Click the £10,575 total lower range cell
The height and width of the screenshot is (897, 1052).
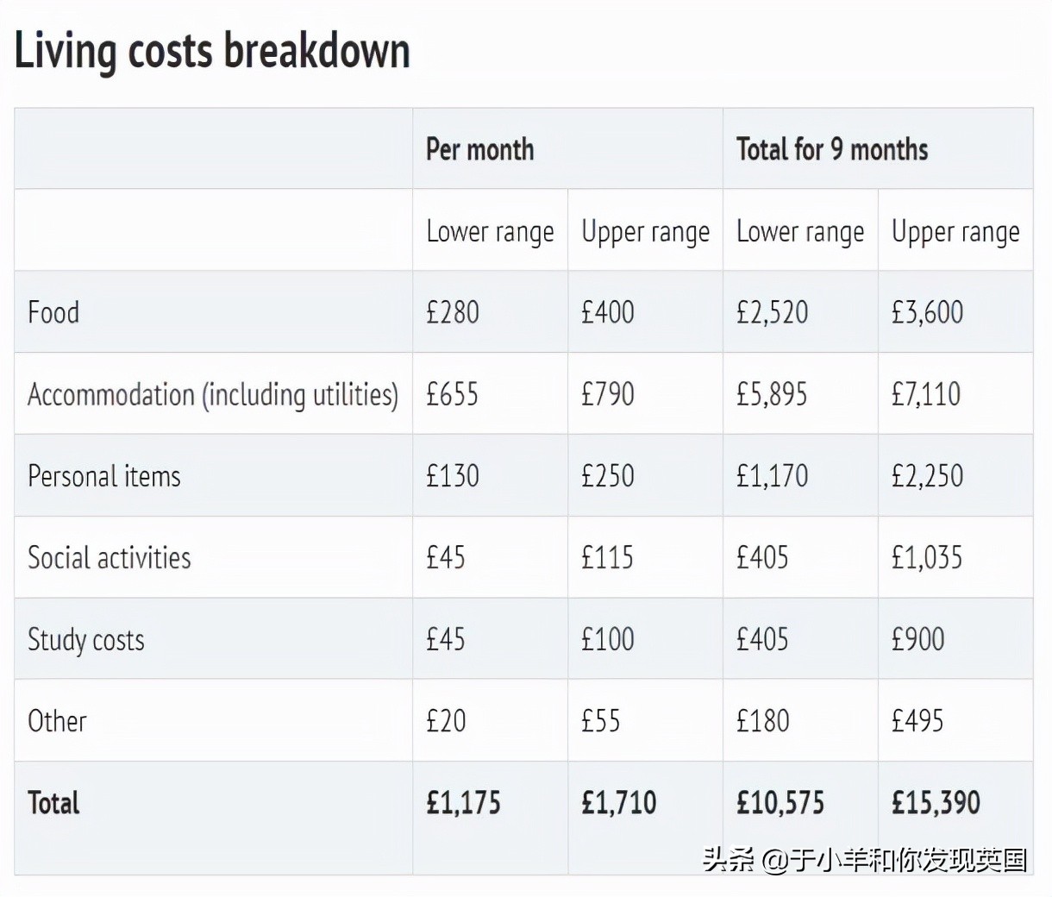[x=780, y=803]
